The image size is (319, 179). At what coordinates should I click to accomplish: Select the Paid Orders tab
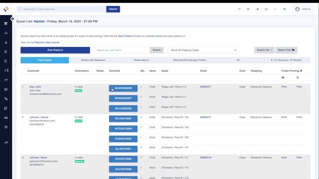click(44, 60)
